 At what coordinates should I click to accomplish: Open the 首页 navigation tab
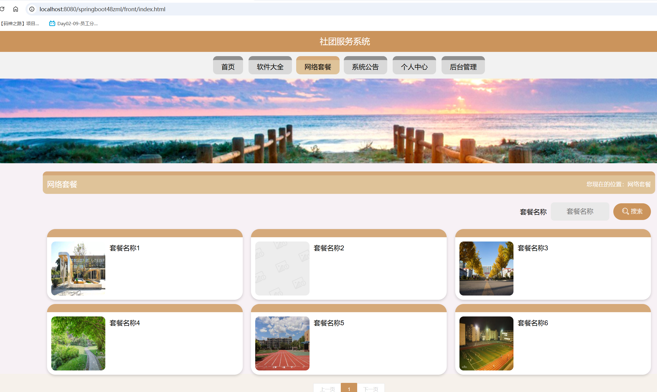228,66
